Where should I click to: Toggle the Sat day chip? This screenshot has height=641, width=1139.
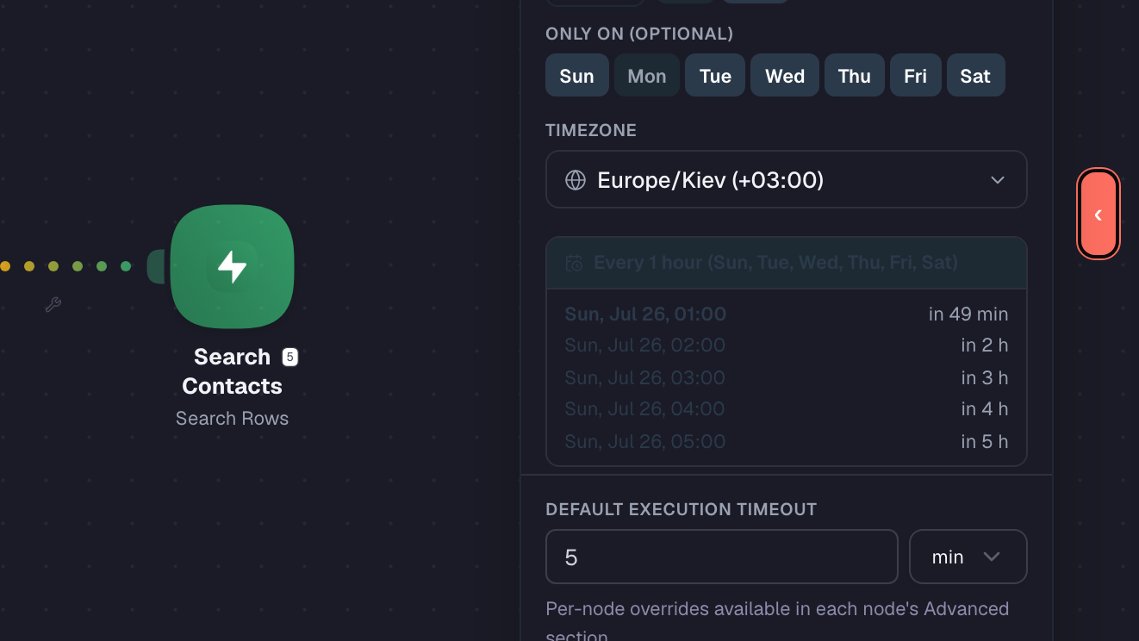(976, 76)
